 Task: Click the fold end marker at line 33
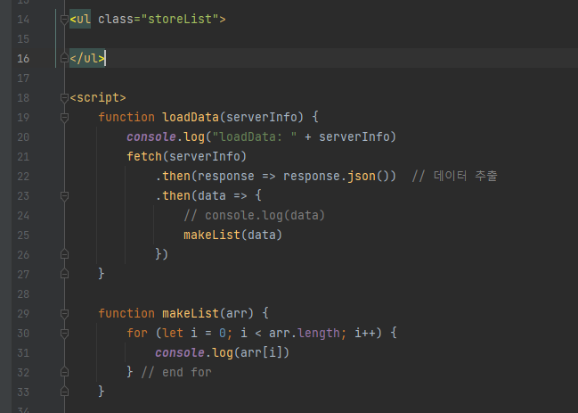coord(64,392)
